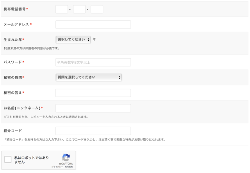The image size is (250, 173).
Task: Open the reCAPTCHA 利用規約 link
Action: pos(69,167)
